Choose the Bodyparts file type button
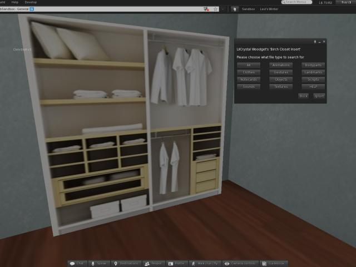Viewport: 356px width, 267px height. click(x=313, y=65)
